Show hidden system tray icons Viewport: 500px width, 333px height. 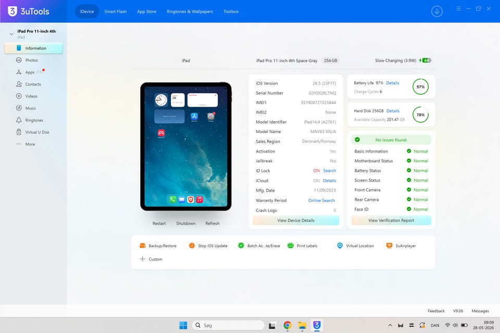tap(390, 325)
